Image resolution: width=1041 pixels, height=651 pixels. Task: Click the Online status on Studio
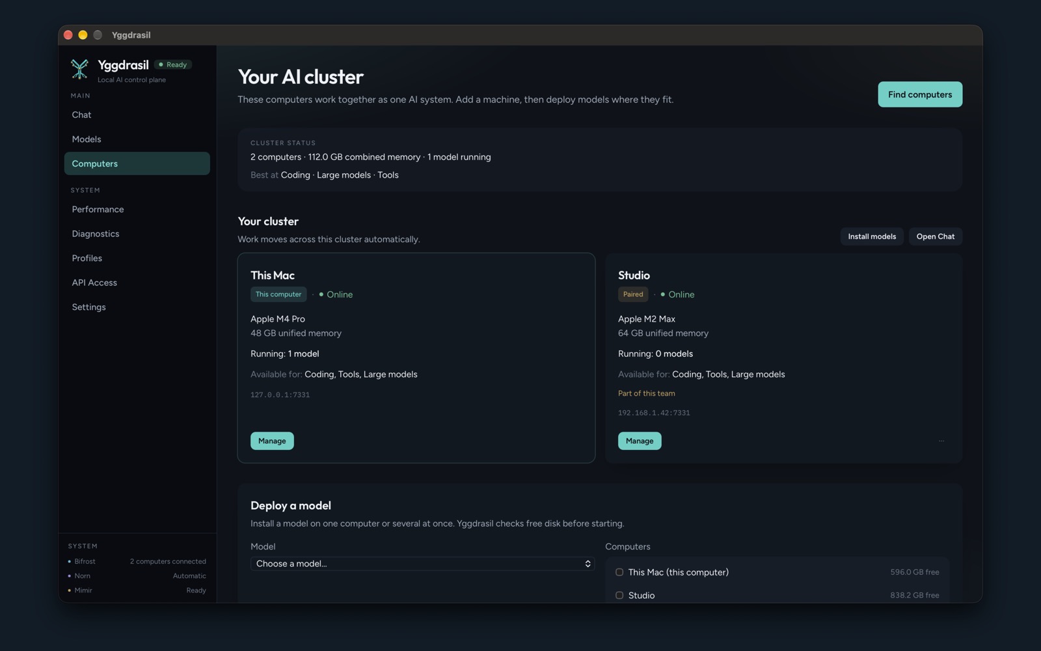coord(677,294)
